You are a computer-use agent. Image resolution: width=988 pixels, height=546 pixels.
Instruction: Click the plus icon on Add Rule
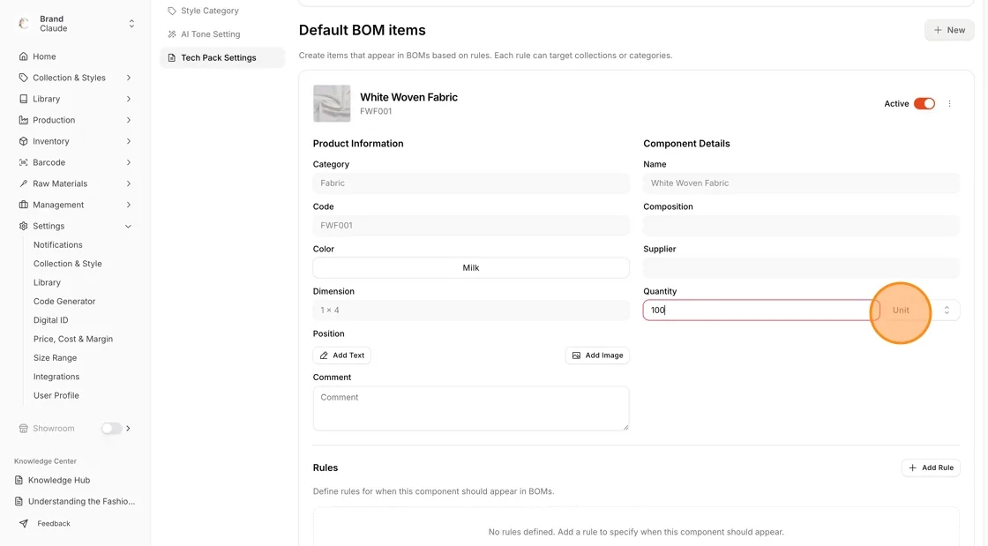(x=912, y=467)
